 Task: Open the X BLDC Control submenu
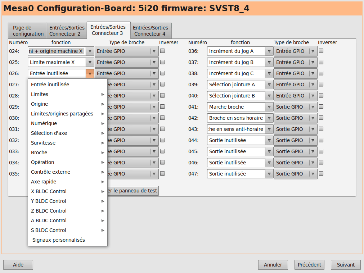[68, 192]
